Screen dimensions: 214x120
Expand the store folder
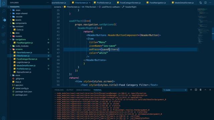tap(29, 75)
